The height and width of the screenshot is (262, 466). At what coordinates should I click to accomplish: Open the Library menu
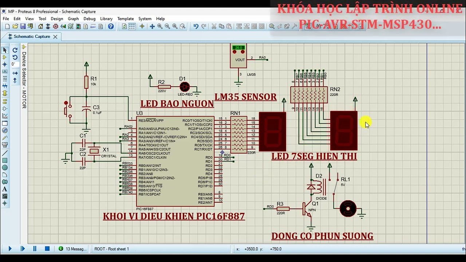tap(106, 19)
